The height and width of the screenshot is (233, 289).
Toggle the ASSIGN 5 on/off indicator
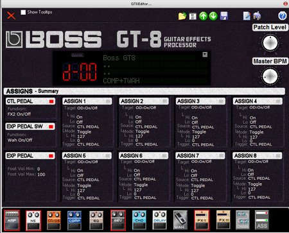click(108, 156)
